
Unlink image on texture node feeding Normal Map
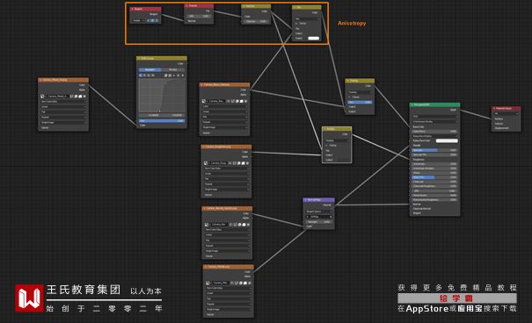pyautogui.click(x=248, y=225)
